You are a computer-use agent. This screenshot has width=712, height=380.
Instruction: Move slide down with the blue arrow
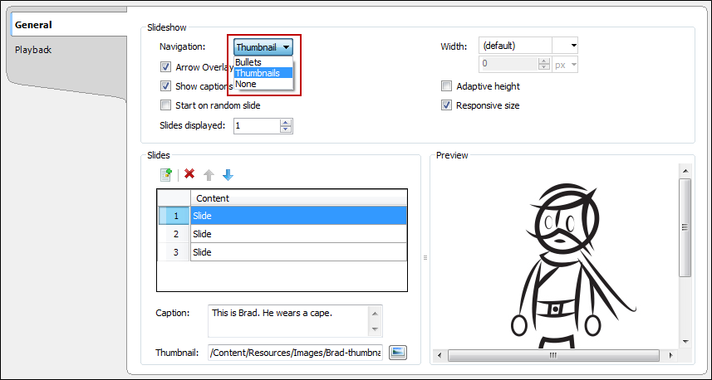click(228, 175)
